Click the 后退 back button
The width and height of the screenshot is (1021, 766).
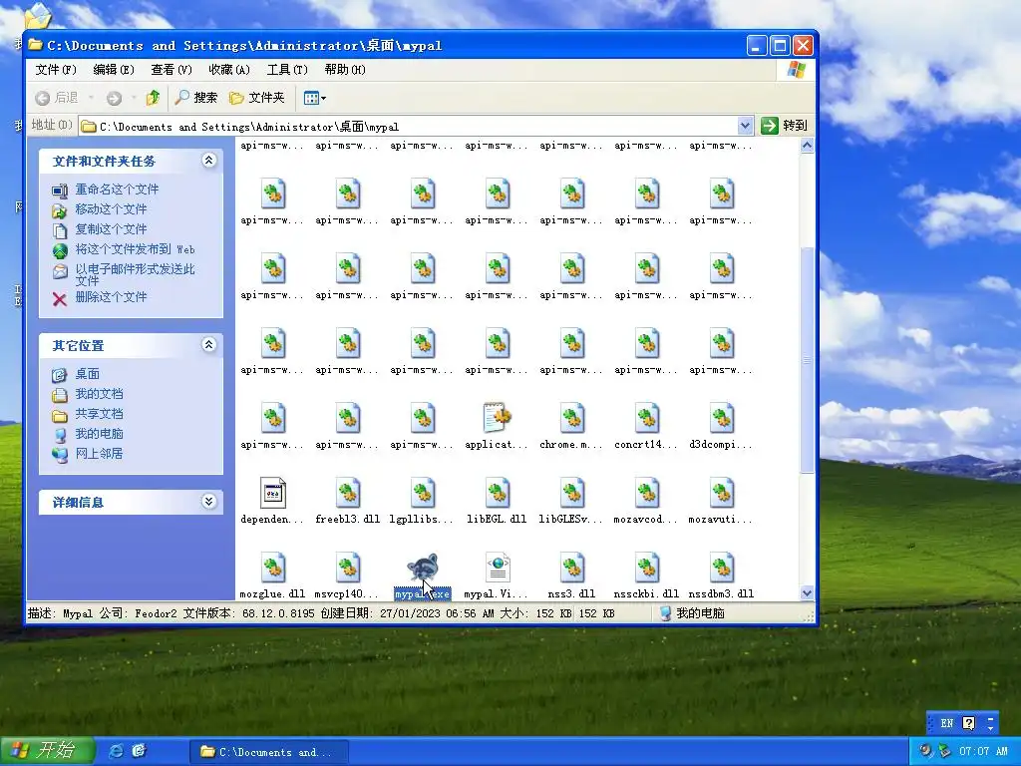coord(57,98)
